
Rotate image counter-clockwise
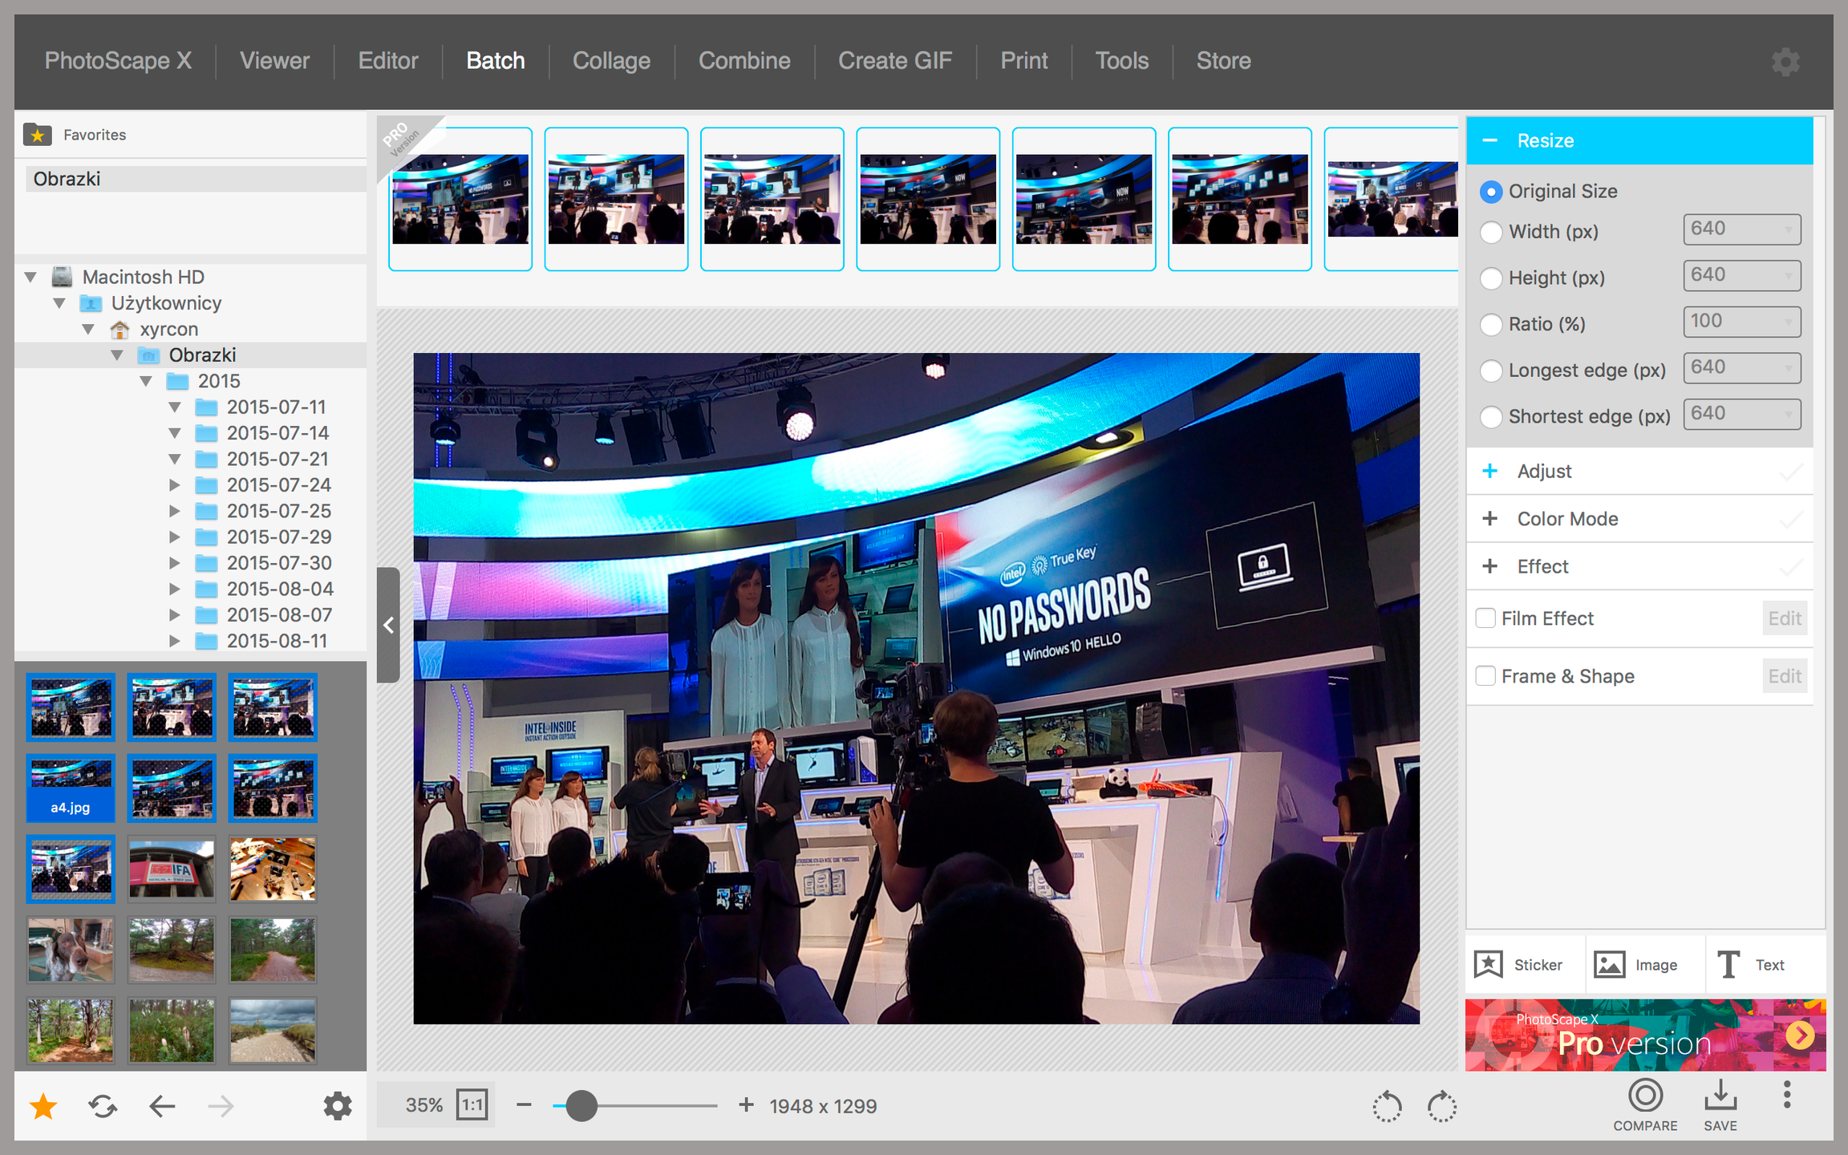click(x=1387, y=1107)
